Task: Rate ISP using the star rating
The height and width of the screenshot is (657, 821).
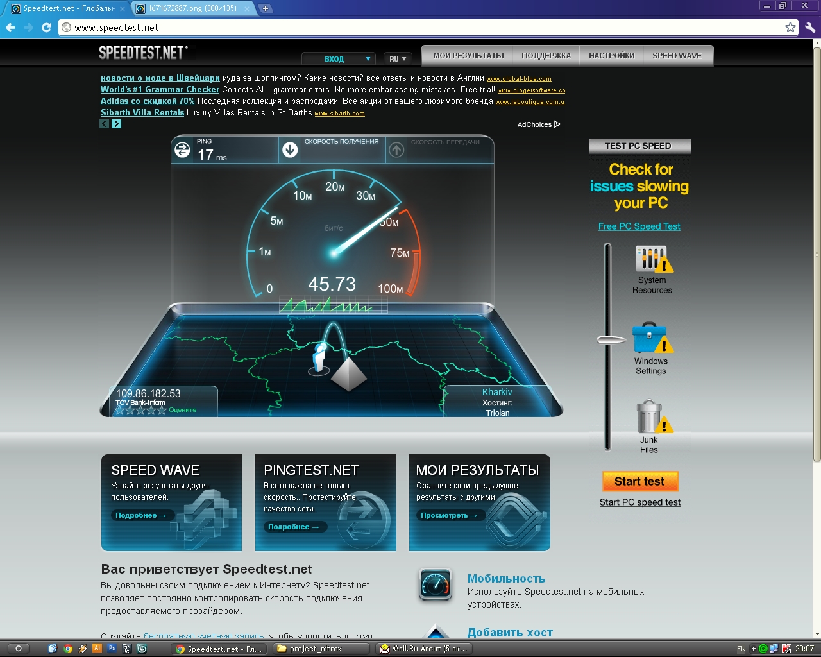Action: [x=140, y=410]
